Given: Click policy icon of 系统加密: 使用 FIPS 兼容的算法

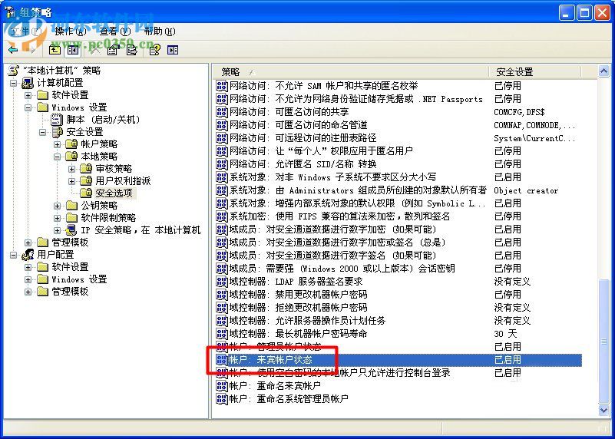Looking at the screenshot, I should pos(222,216).
